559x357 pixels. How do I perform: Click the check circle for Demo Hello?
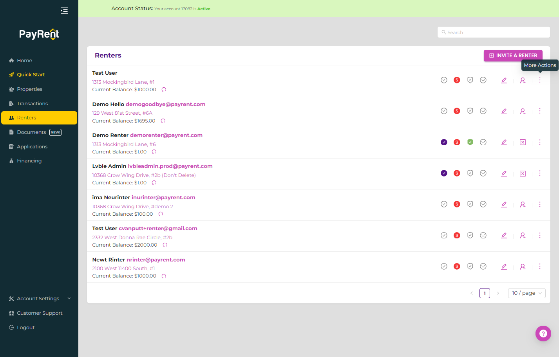pos(444,111)
